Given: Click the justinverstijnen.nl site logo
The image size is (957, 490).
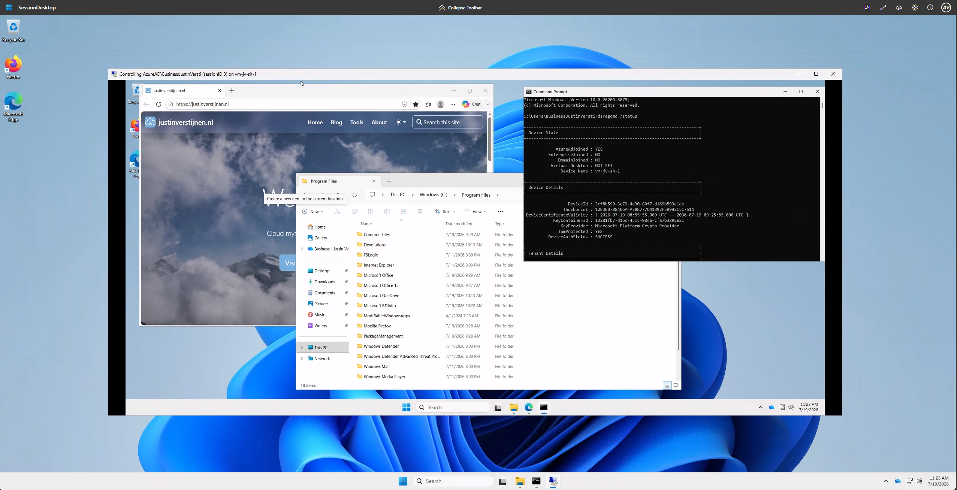Looking at the screenshot, I should (x=179, y=122).
